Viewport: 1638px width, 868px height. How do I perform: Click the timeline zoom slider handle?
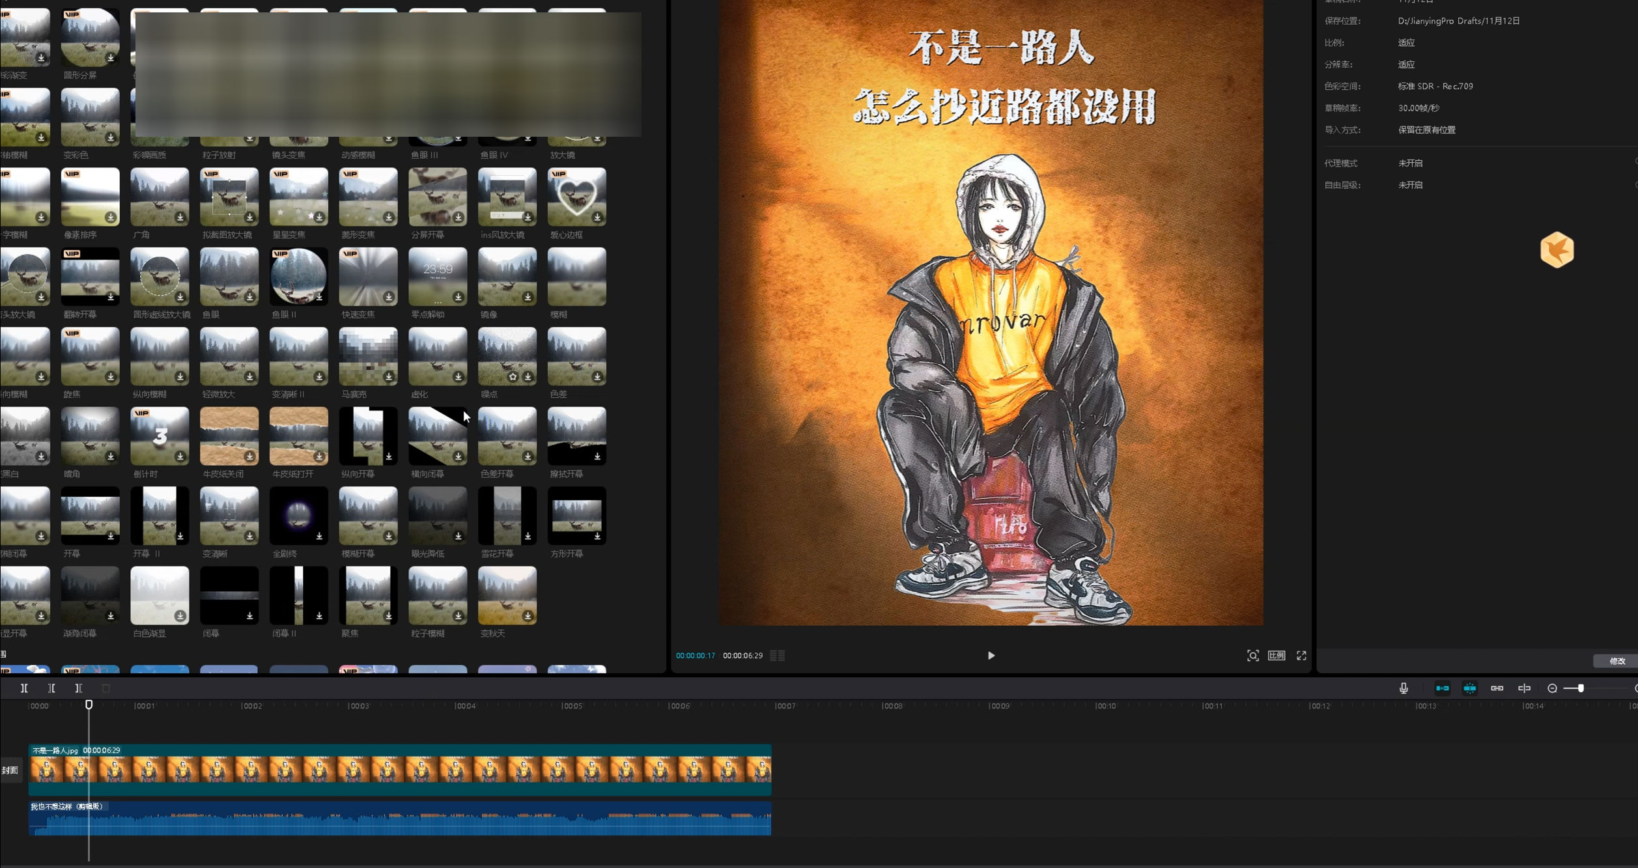[1581, 688]
